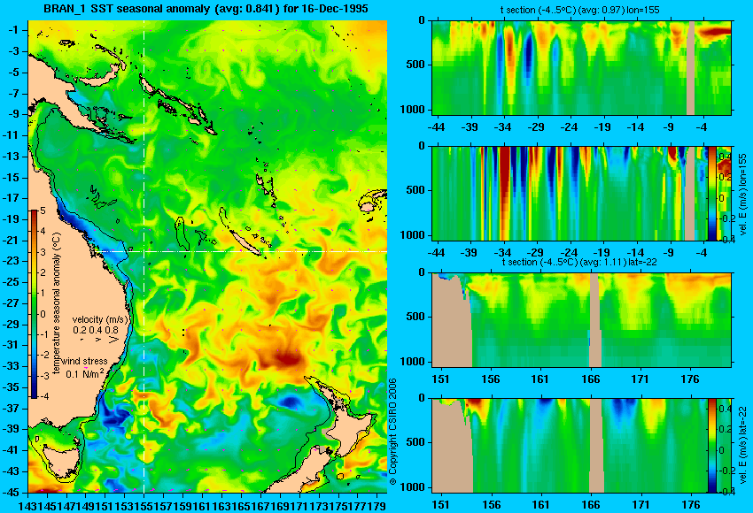Screen dimensions: 753x513
Task: Click the '-1' latitude tick on the map axis
Action: click(15, 30)
